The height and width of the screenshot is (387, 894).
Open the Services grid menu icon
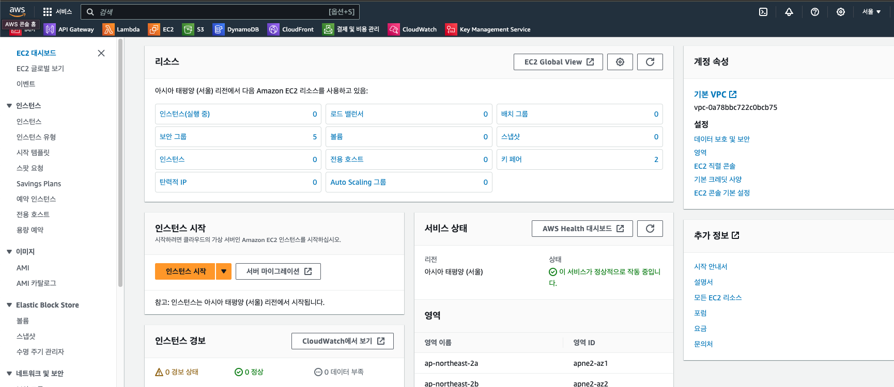(48, 12)
